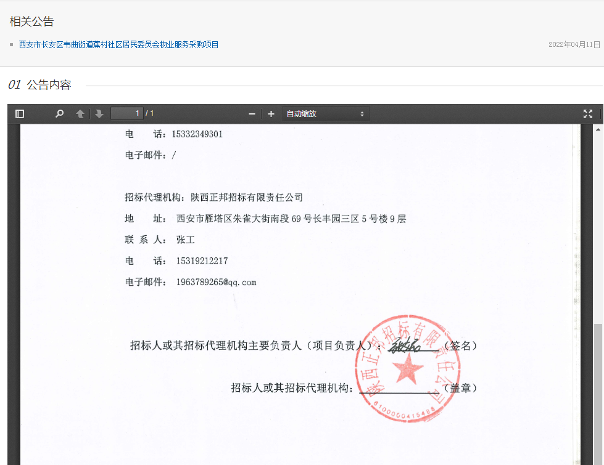Viewport: 604px width, 465px height.
Task: Click the email address 1963789265@qq.com
Action: point(216,282)
